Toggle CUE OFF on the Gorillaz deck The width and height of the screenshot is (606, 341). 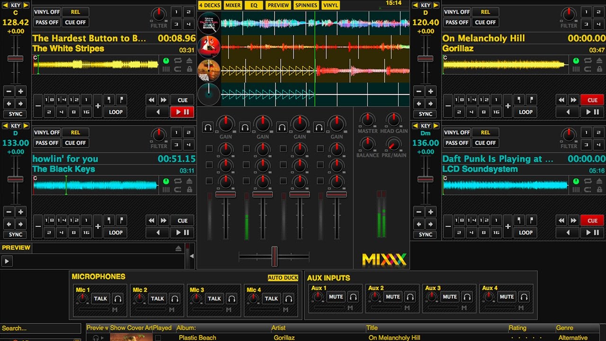pos(485,22)
